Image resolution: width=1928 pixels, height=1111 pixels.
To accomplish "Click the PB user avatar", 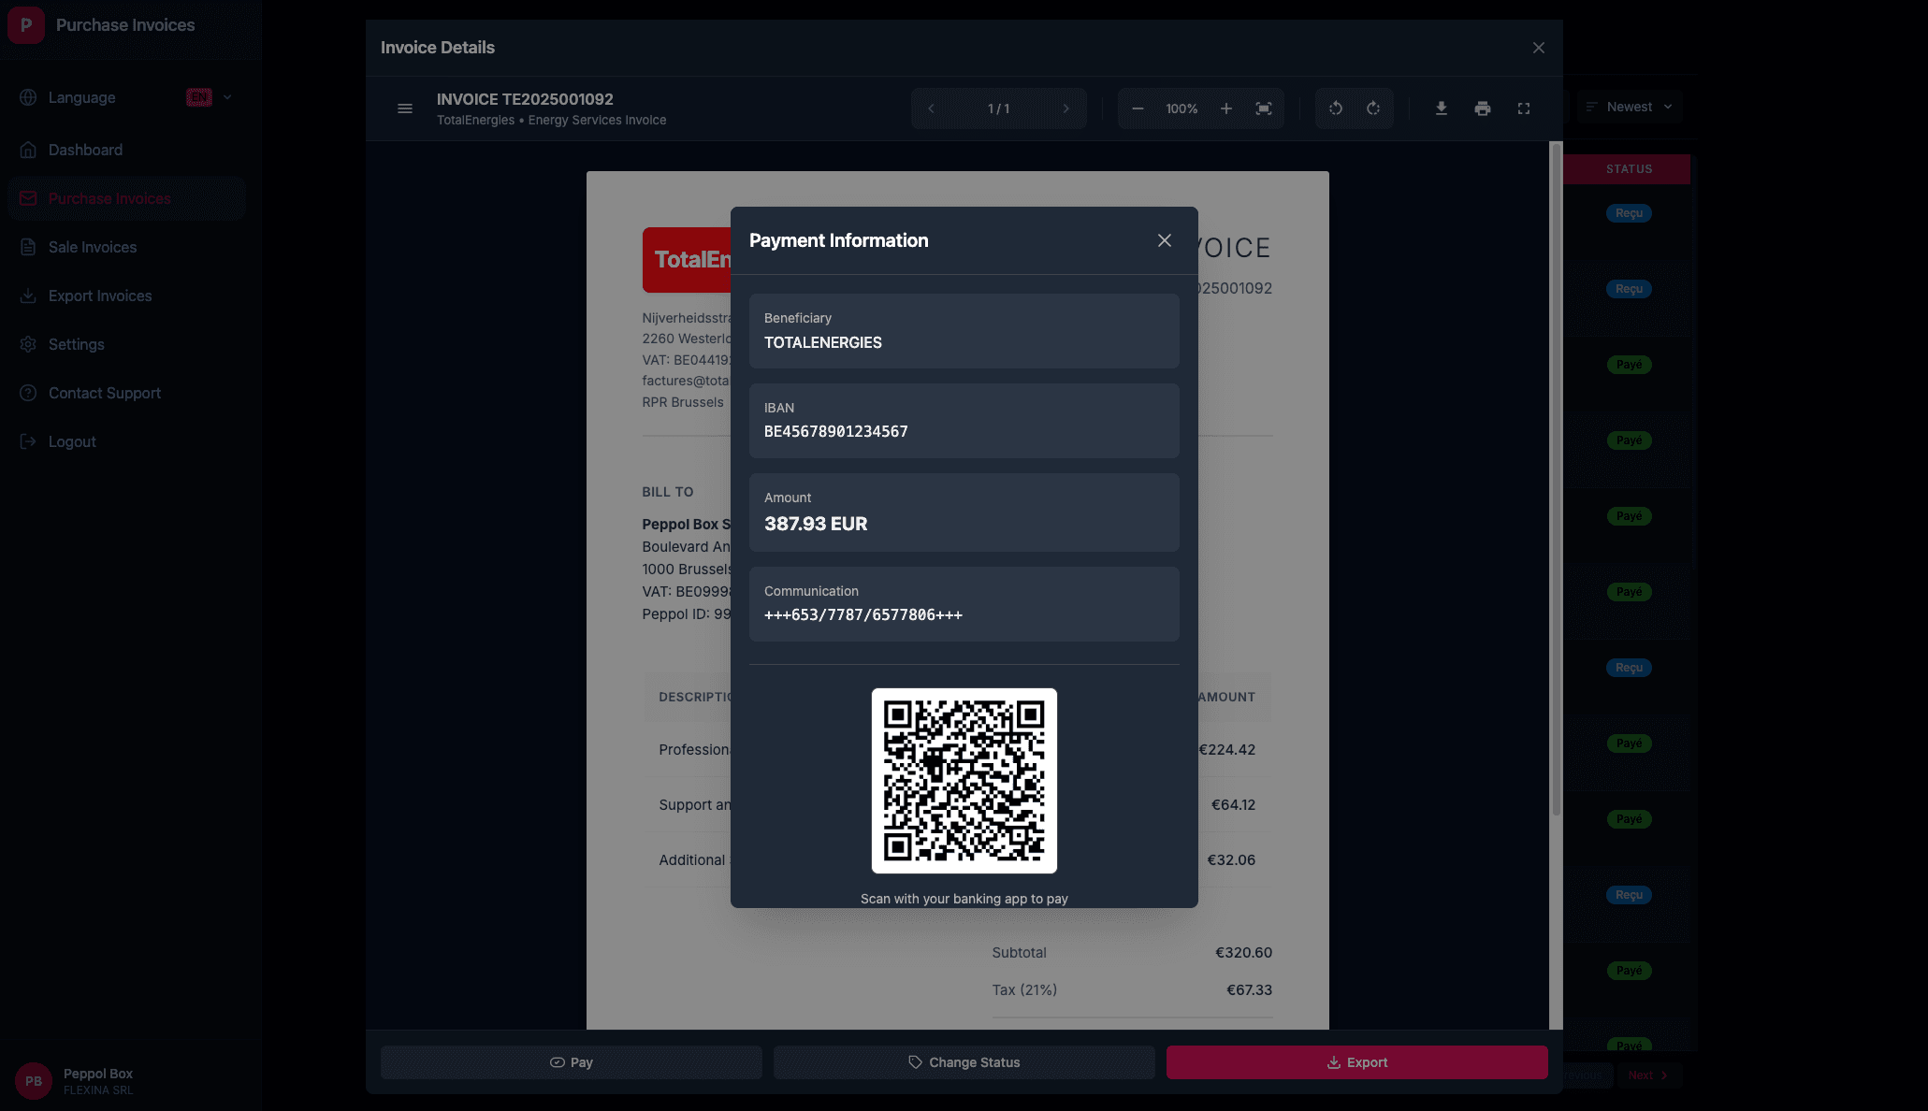I will 34,1081.
